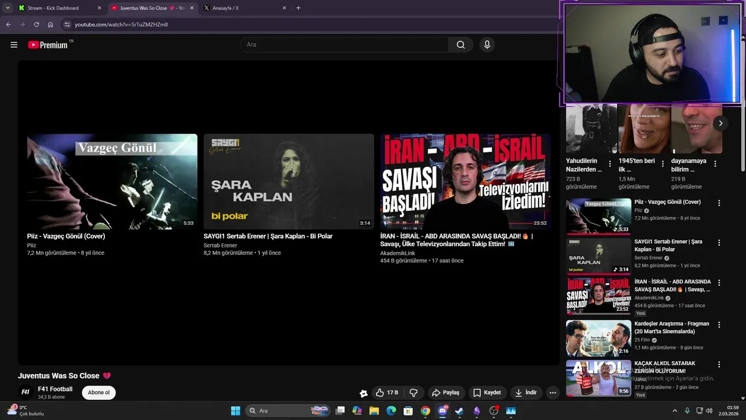Open Discord from the taskbar
Image resolution: width=746 pixels, height=420 pixels.
442,411
